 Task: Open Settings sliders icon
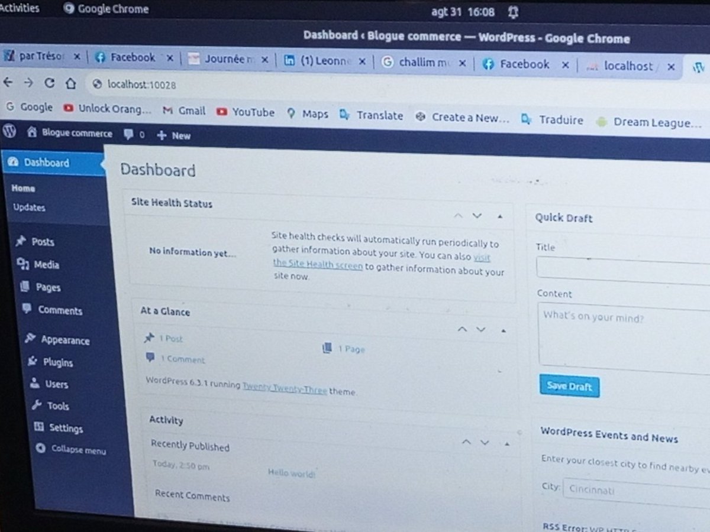(39, 426)
